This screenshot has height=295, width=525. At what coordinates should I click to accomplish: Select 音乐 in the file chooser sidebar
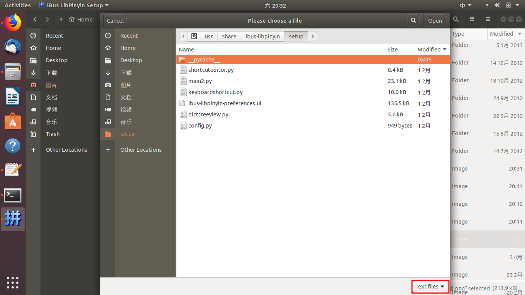coord(138,122)
